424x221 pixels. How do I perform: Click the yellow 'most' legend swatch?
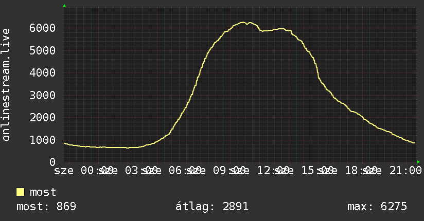tap(20, 192)
